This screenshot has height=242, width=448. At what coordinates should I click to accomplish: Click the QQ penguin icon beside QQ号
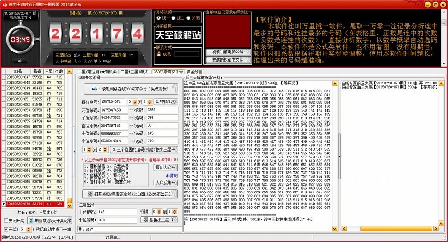click(x=159, y=54)
